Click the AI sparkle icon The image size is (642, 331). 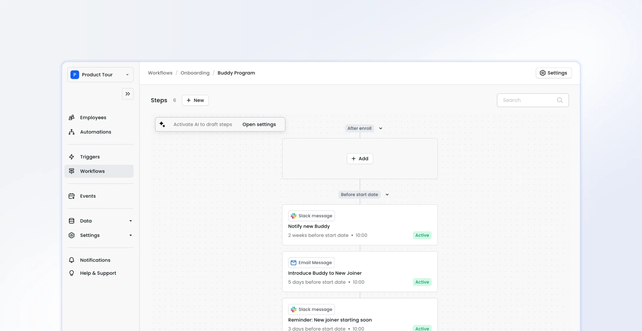tap(162, 124)
